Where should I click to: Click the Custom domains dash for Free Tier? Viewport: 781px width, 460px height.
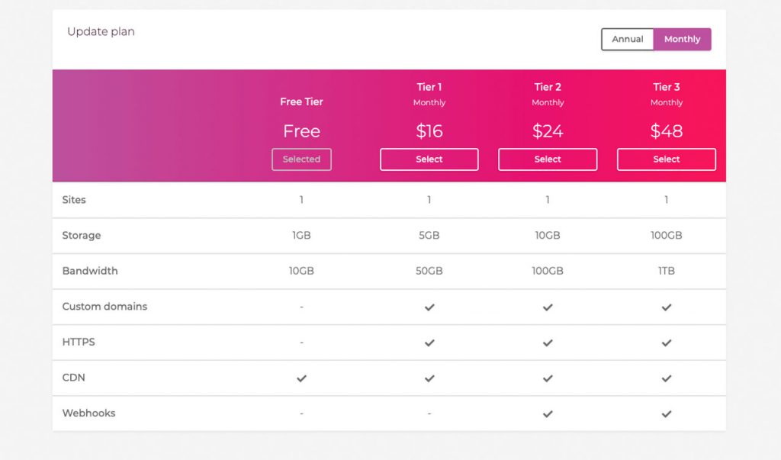[x=301, y=307]
